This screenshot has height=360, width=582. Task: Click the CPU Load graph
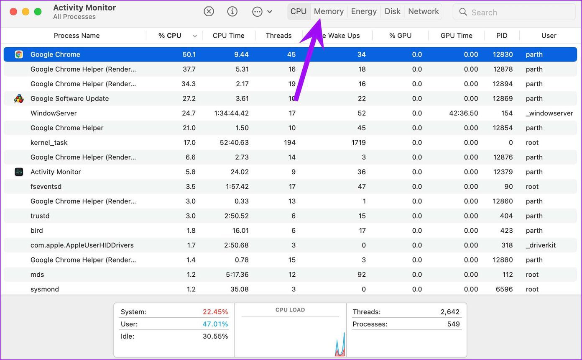pos(290,330)
